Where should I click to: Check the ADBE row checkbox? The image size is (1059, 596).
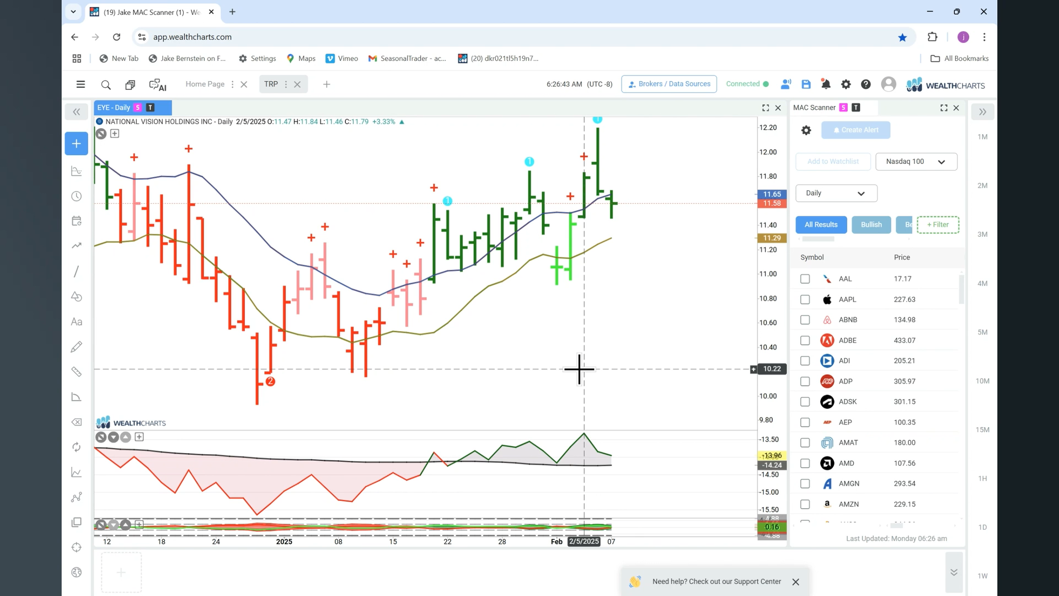pos(805,340)
